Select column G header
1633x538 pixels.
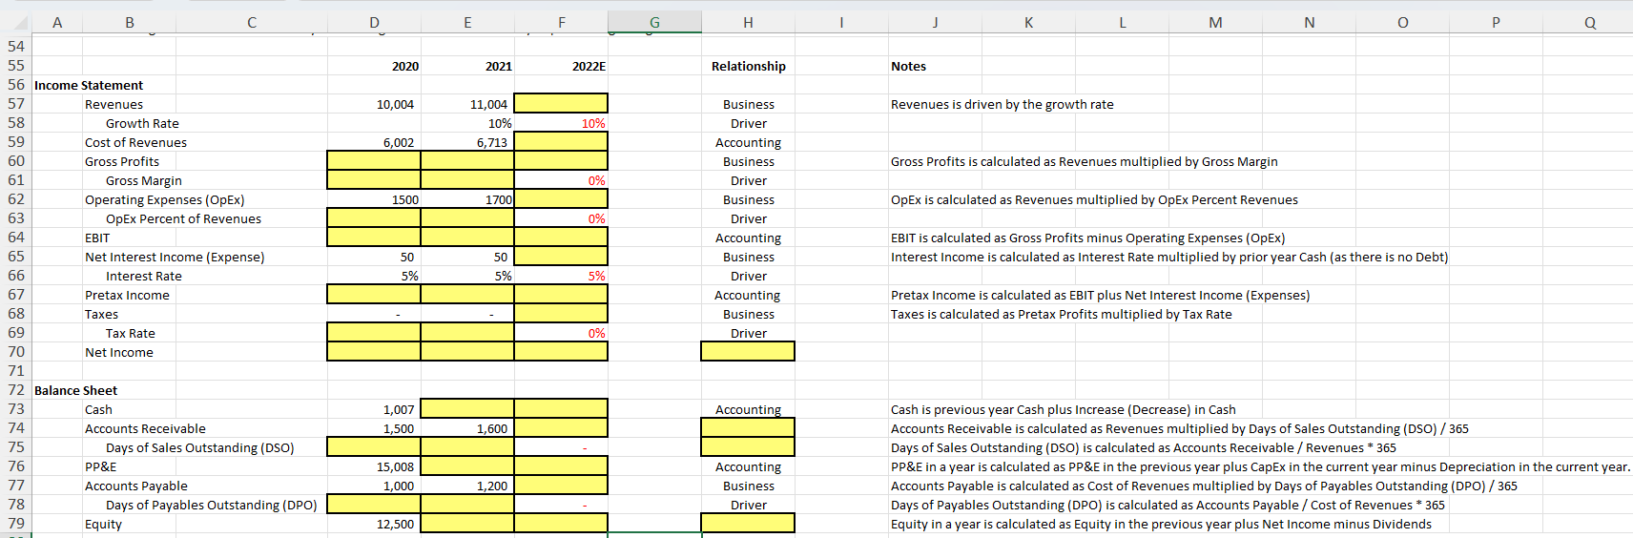pos(654,22)
